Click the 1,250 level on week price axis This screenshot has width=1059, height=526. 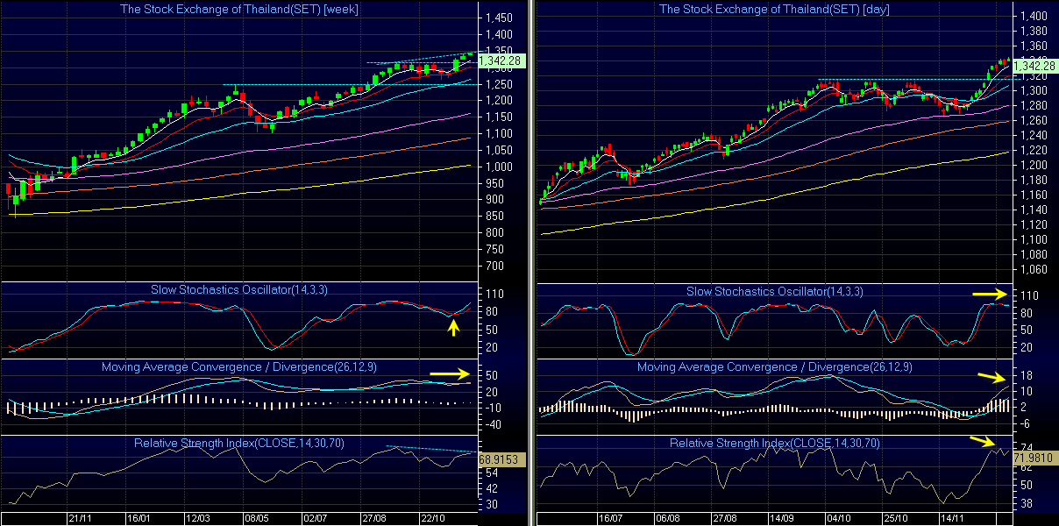[x=499, y=84]
